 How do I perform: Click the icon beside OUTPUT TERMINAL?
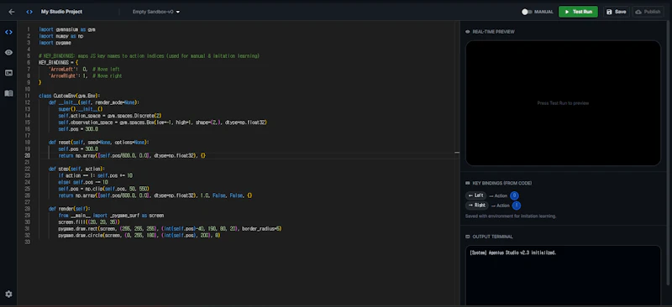(468, 237)
